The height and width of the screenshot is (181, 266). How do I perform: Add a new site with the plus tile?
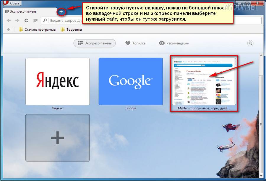(x=58, y=138)
